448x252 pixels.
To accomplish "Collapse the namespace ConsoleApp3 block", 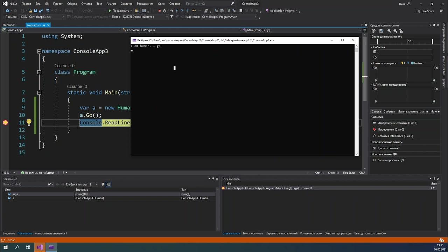I will coord(39,51).
